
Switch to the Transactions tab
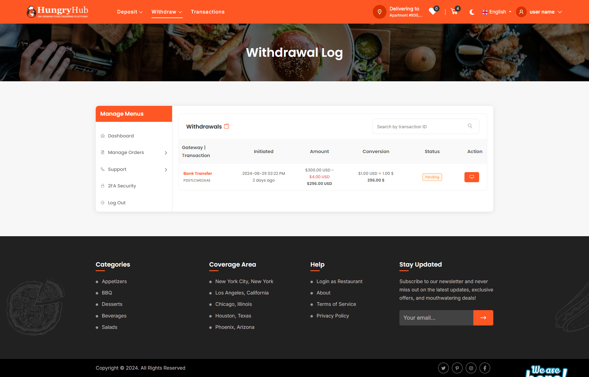point(208,12)
